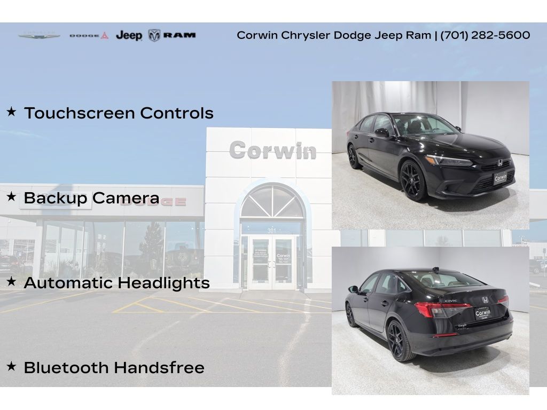Screen dimensions: 547x410
Task: Click the star beside Bluetooth Handsfree
Action: pos(11,366)
